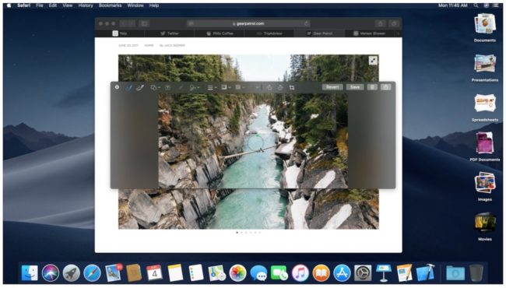Click the Revert button

[x=332, y=87]
